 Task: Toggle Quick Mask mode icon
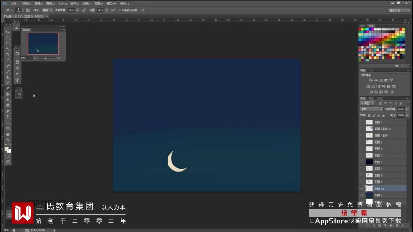click(8, 156)
